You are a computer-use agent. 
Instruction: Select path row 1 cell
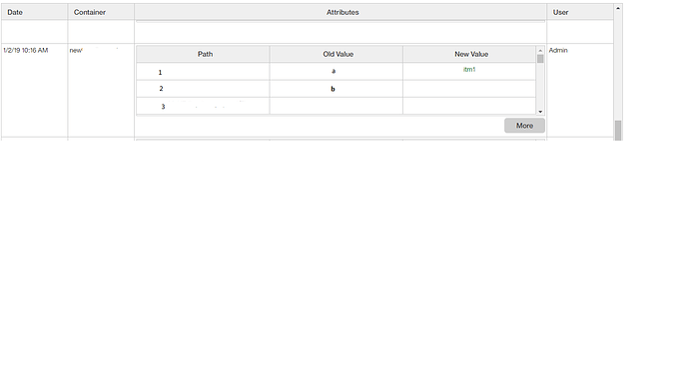pos(203,72)
